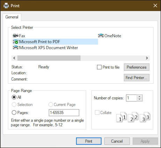Choose the Selection radio button

[14, 104]
